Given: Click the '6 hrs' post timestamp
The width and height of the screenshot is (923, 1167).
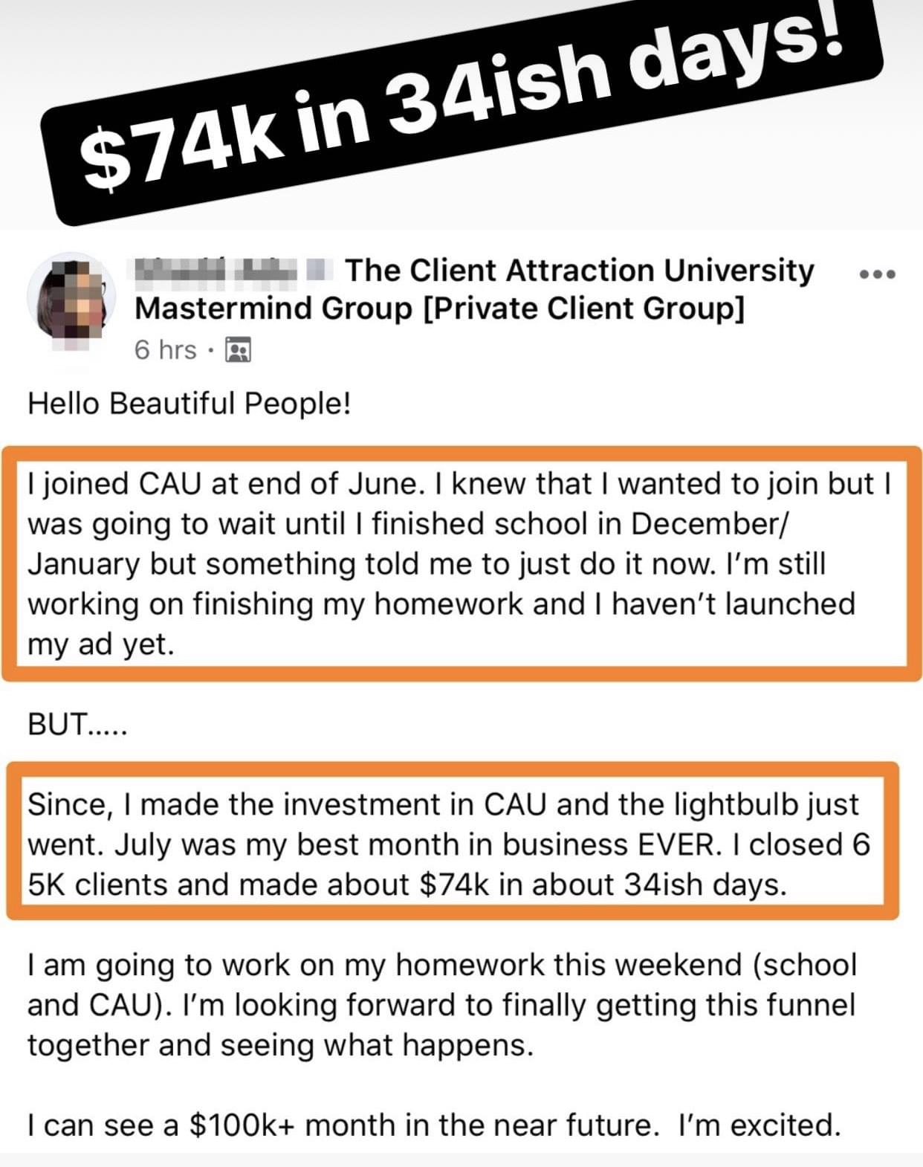Looking at the screenshot, I should 165,349.
